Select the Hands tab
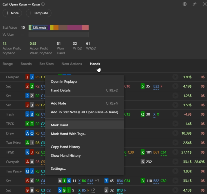The height and width of the screenshot is (194, 207). point(95,64)
